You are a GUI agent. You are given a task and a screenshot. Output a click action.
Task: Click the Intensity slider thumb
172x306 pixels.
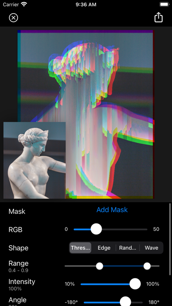[135, 284]
